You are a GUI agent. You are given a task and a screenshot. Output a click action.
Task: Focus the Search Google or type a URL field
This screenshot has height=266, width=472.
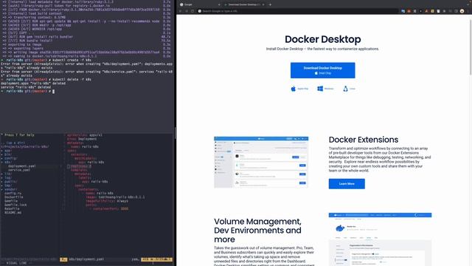coord(297,11)
